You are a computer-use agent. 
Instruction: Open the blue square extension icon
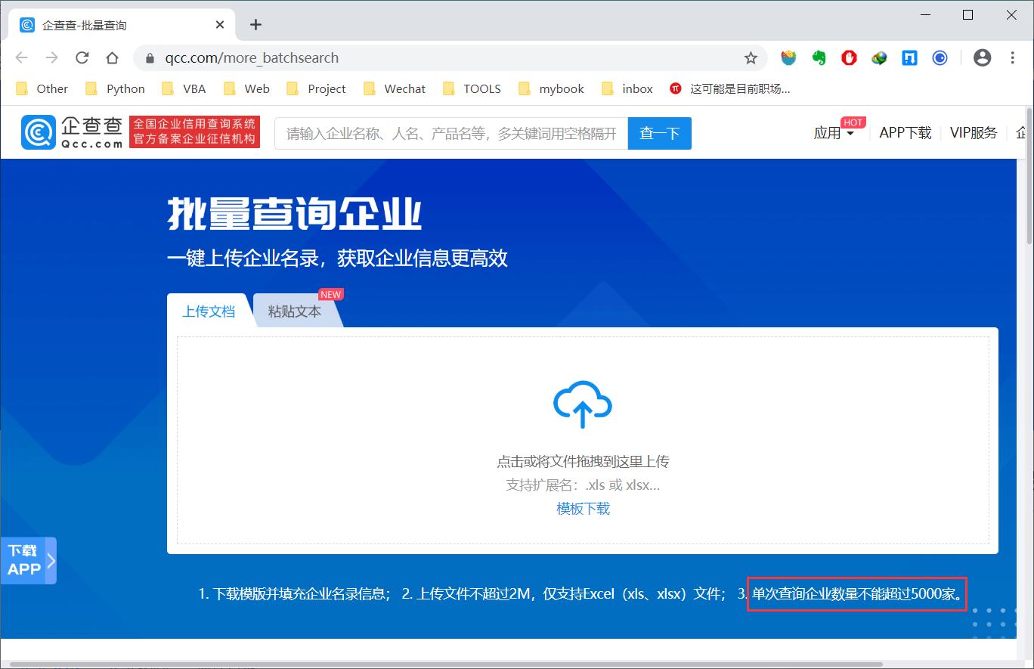tap(910, 57)
